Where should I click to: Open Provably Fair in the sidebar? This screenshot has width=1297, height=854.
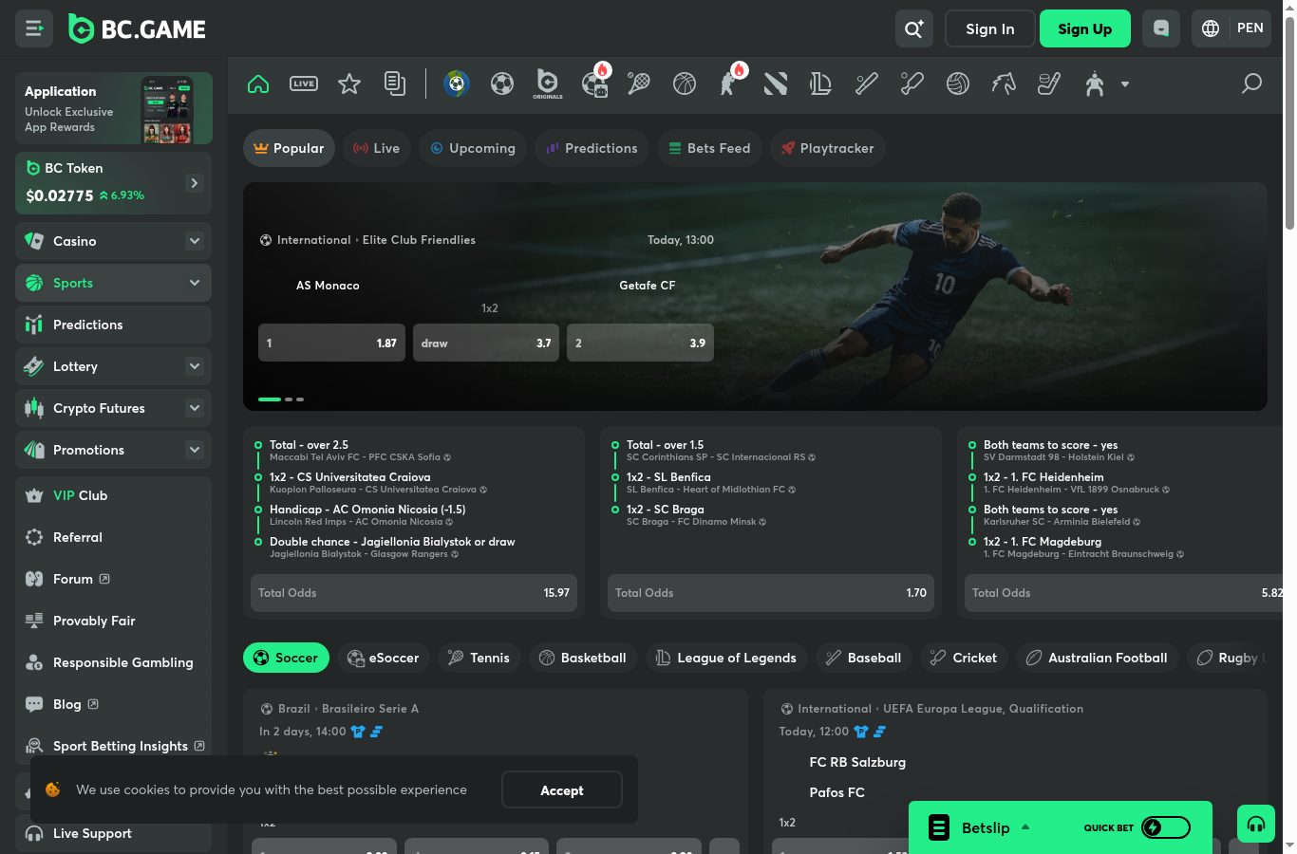[113, 621]
